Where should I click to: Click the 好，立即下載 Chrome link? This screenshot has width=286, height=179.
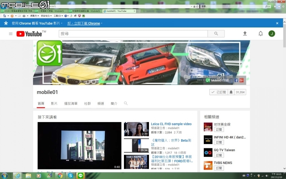click(x=84, y=23)
